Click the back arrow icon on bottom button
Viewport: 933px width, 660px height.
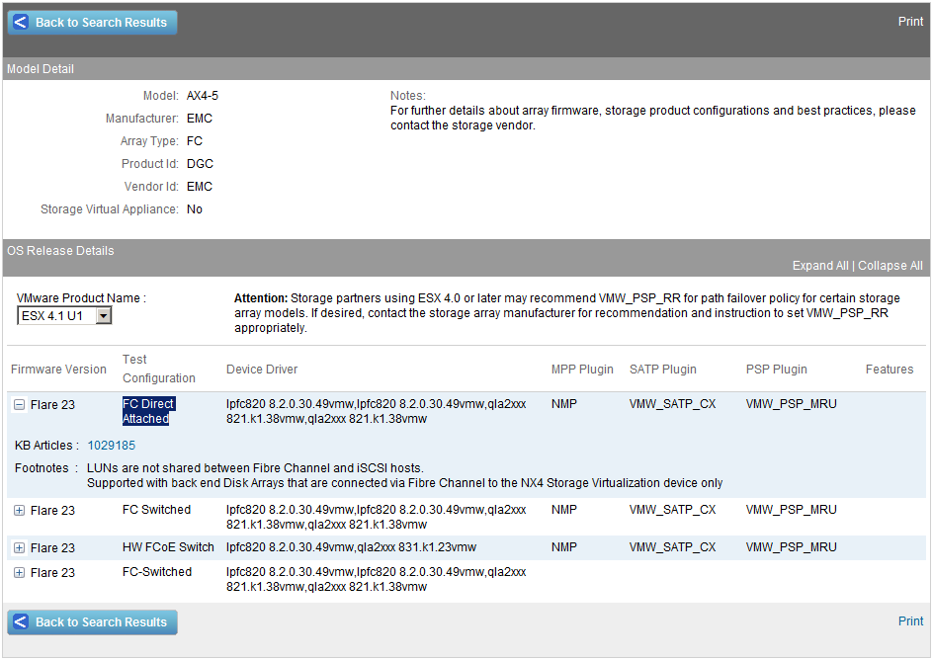pyautogui.click(x=20, y=622)
